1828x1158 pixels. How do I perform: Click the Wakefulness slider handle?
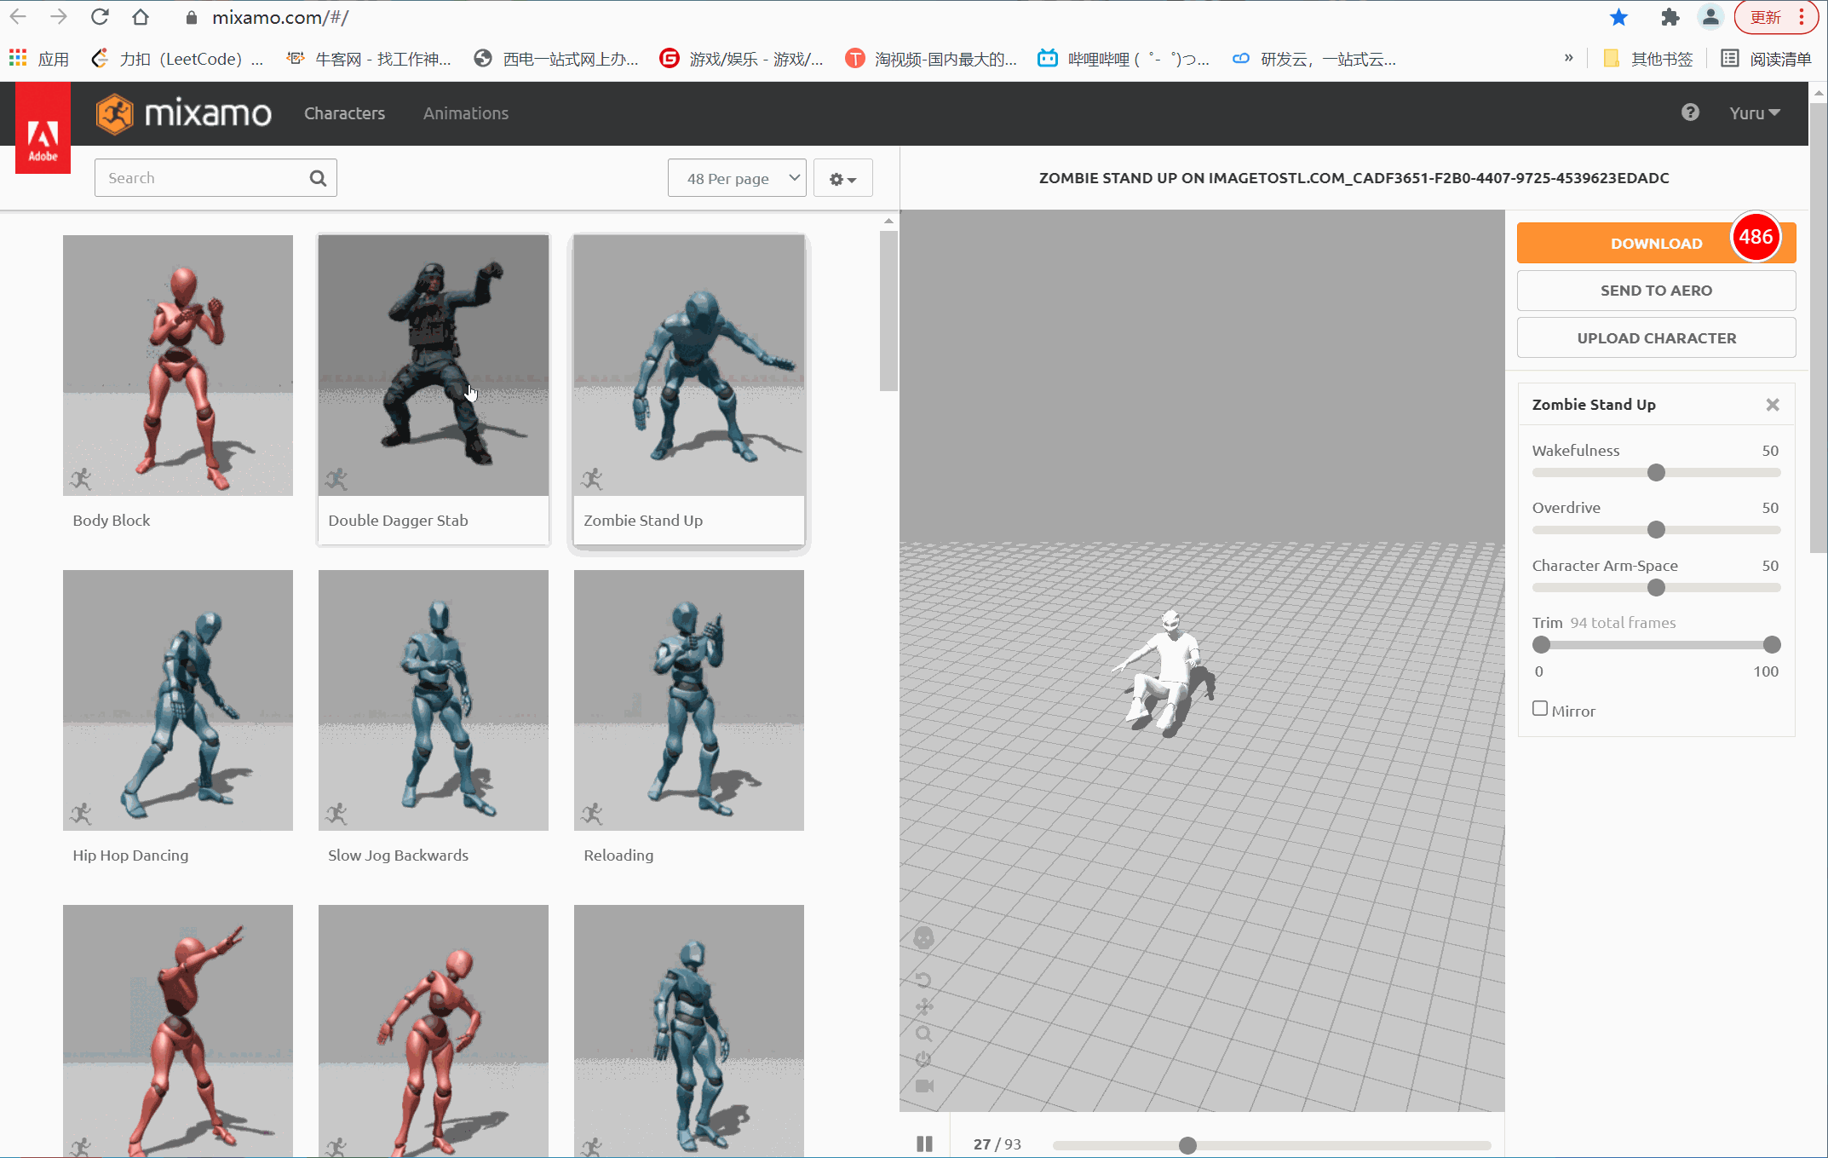(x=1655, y=473)
